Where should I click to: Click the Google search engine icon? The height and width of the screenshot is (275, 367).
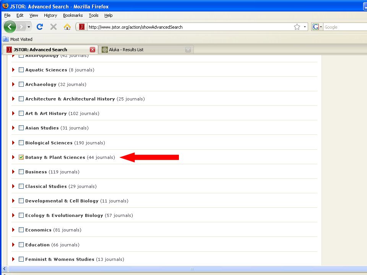click(316, 27)
